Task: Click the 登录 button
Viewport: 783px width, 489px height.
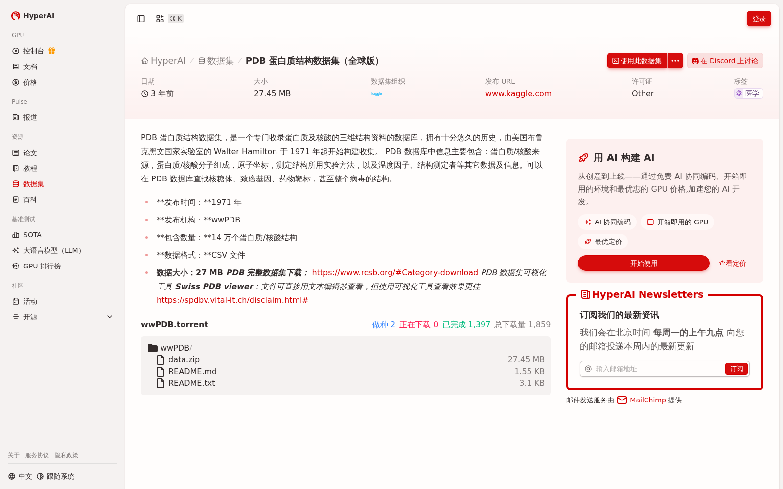Action: coord(759,19)
